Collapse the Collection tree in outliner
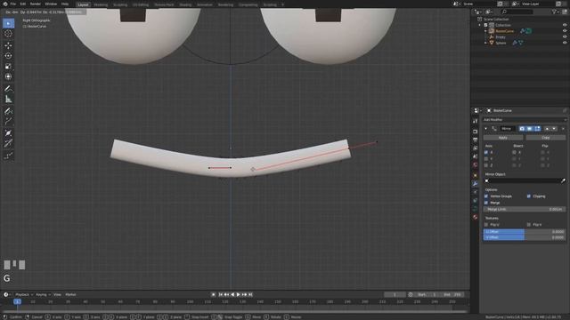Screen dimensions: 570x320 click(x=480, y=25)
